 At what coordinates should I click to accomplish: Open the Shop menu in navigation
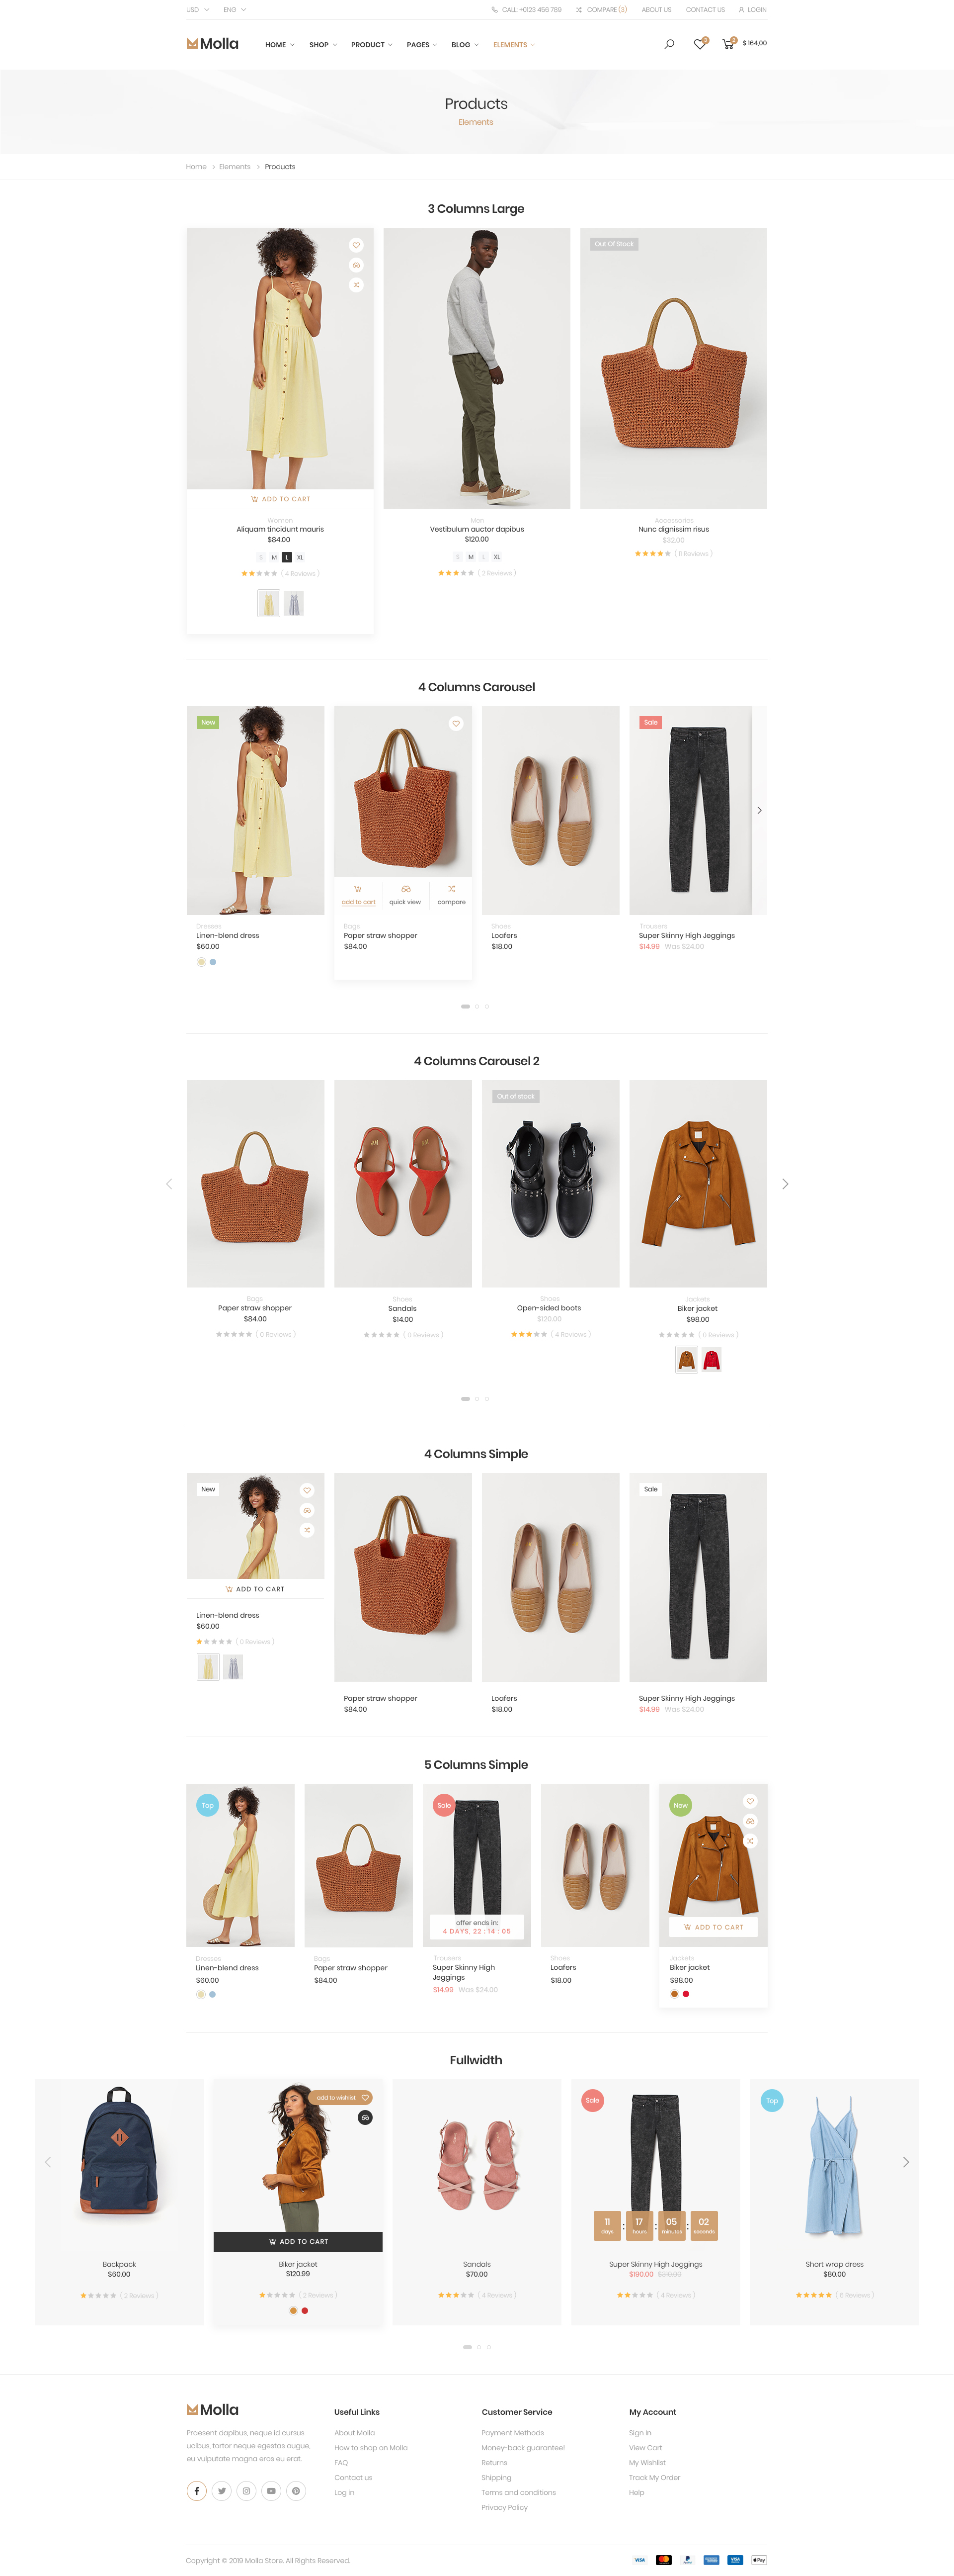point(322,44)
